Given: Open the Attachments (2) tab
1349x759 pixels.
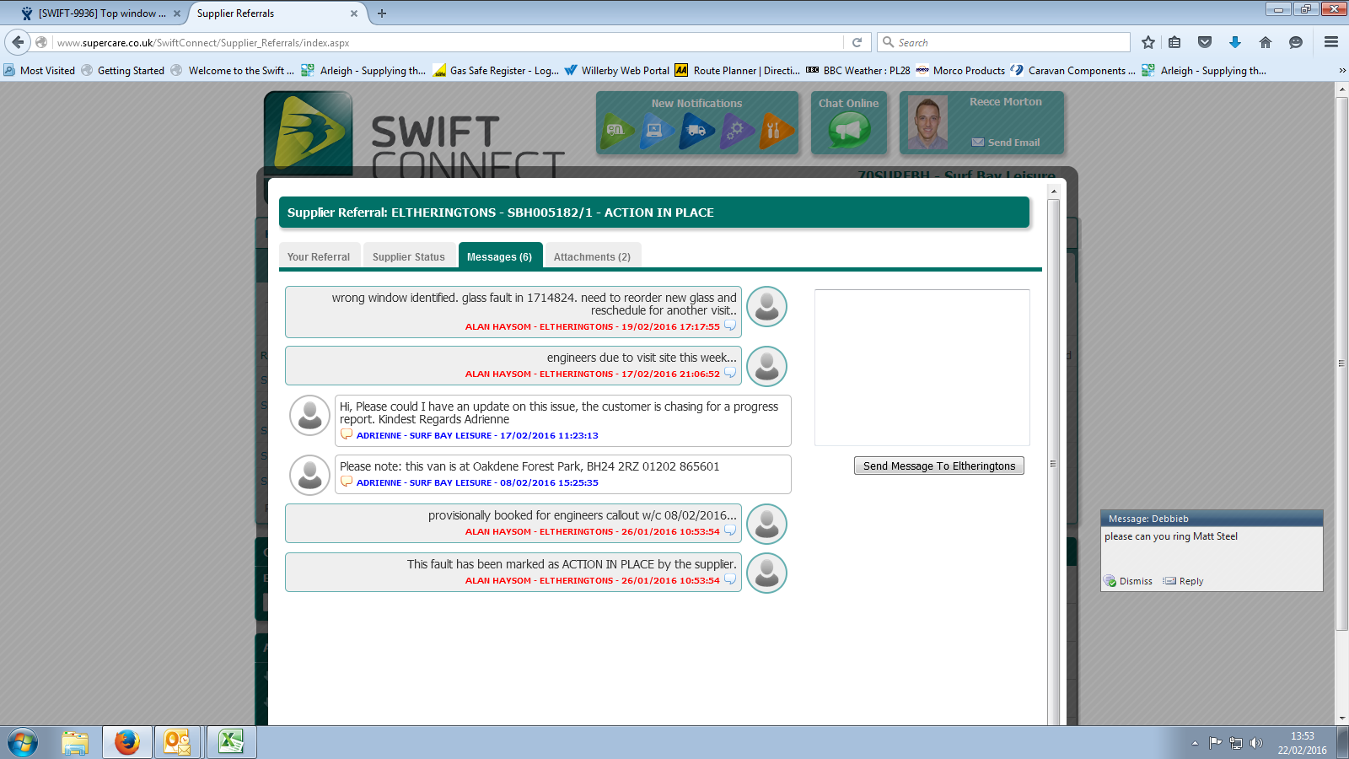Looking at the screenshot, I should coord(592,256).
